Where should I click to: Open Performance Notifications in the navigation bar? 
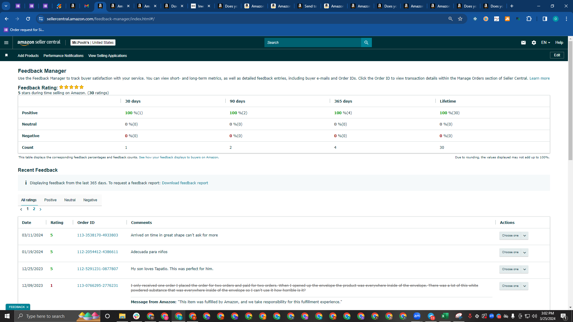[64, 56]
